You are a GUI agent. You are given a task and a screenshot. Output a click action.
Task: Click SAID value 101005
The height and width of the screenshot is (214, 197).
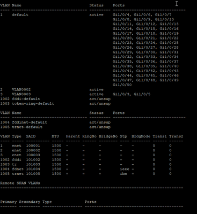(33, 174)
